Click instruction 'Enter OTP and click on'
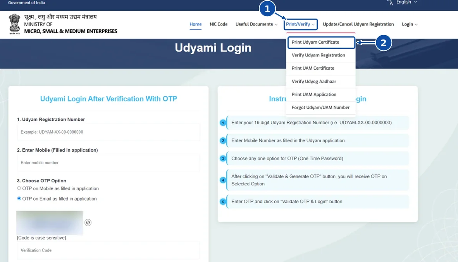 click(318, 202)
